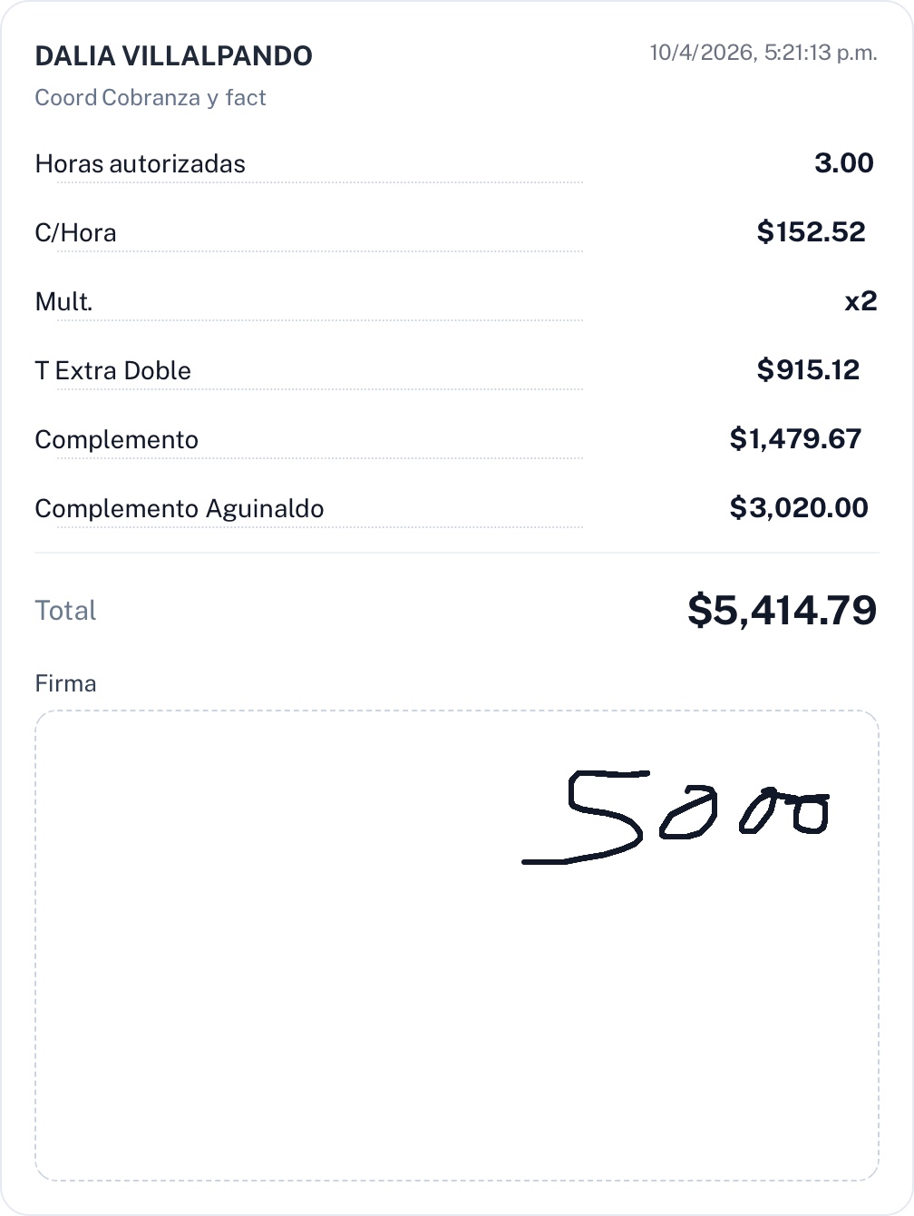Click the empty area of the signature box

(x=272, y=998)
